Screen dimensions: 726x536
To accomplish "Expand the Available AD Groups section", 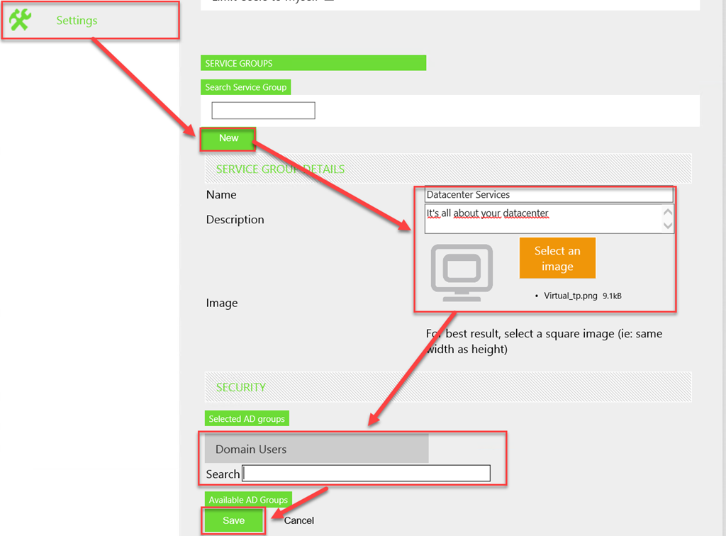I will point(248,500).
